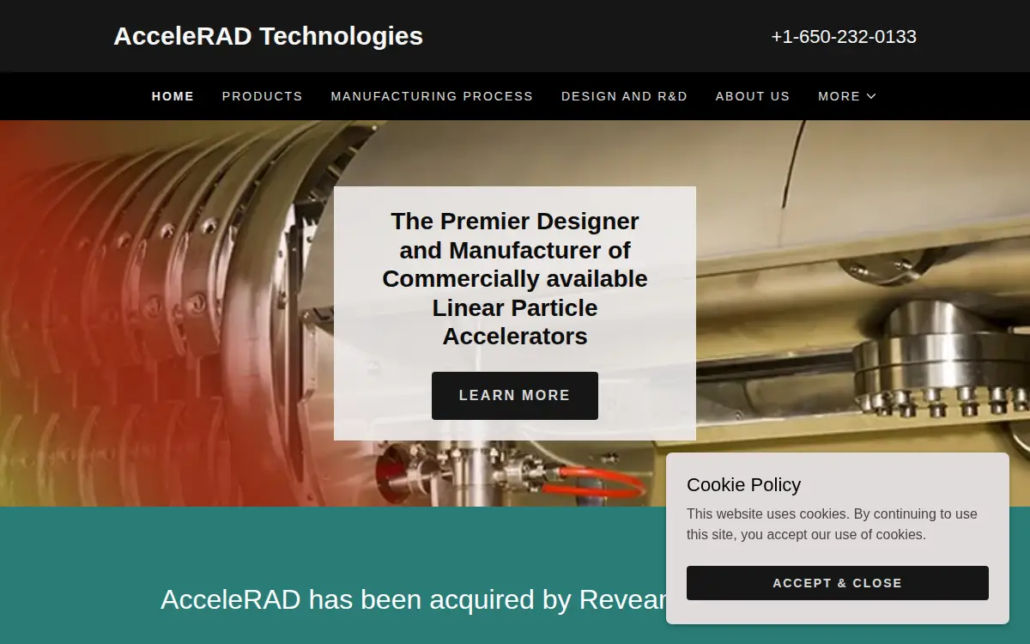Accept and close the cookie policy
Viewport: 1030px width, 644px height.
838,583
